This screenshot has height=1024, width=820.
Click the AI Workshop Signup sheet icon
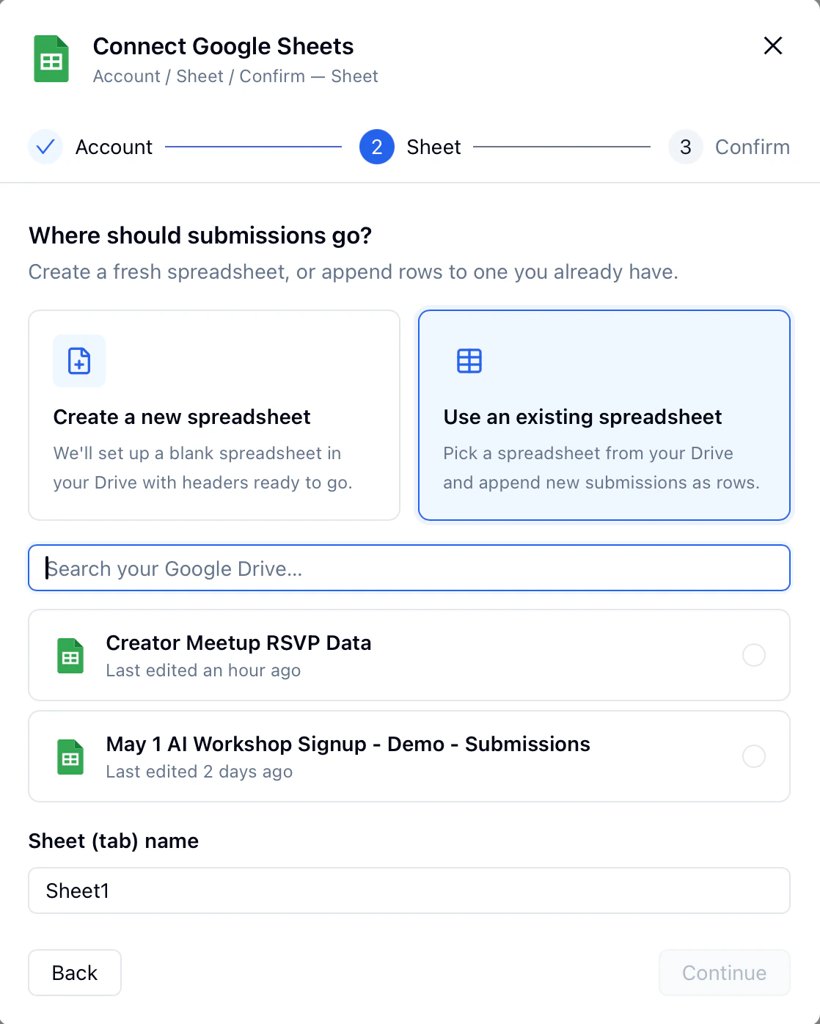point(69,756)
